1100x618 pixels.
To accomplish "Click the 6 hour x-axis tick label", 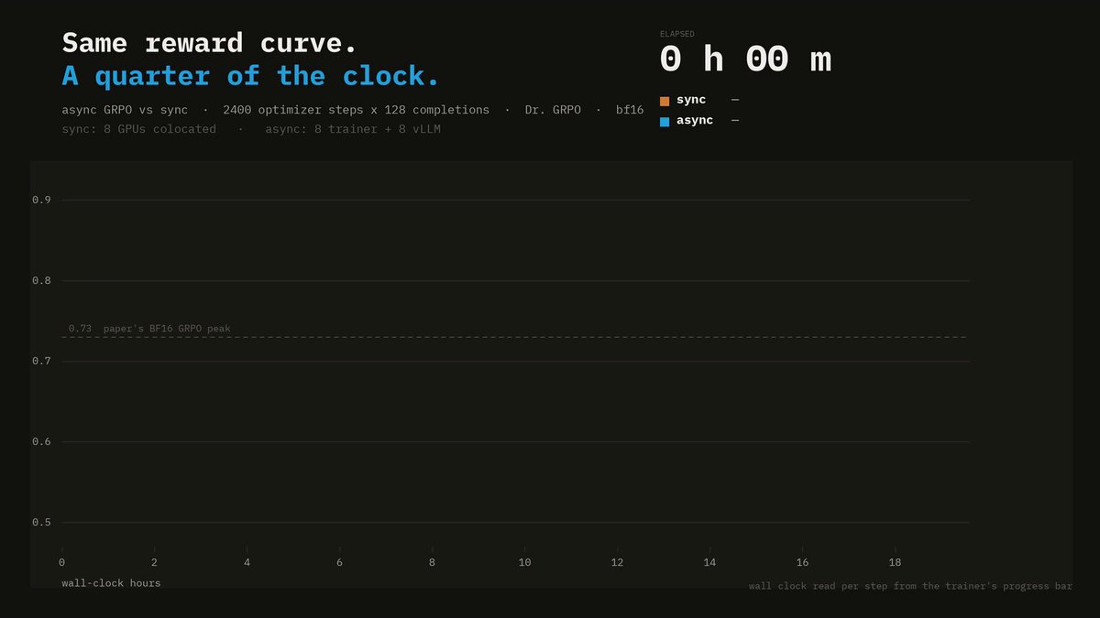I will click(x=339, y=562).
